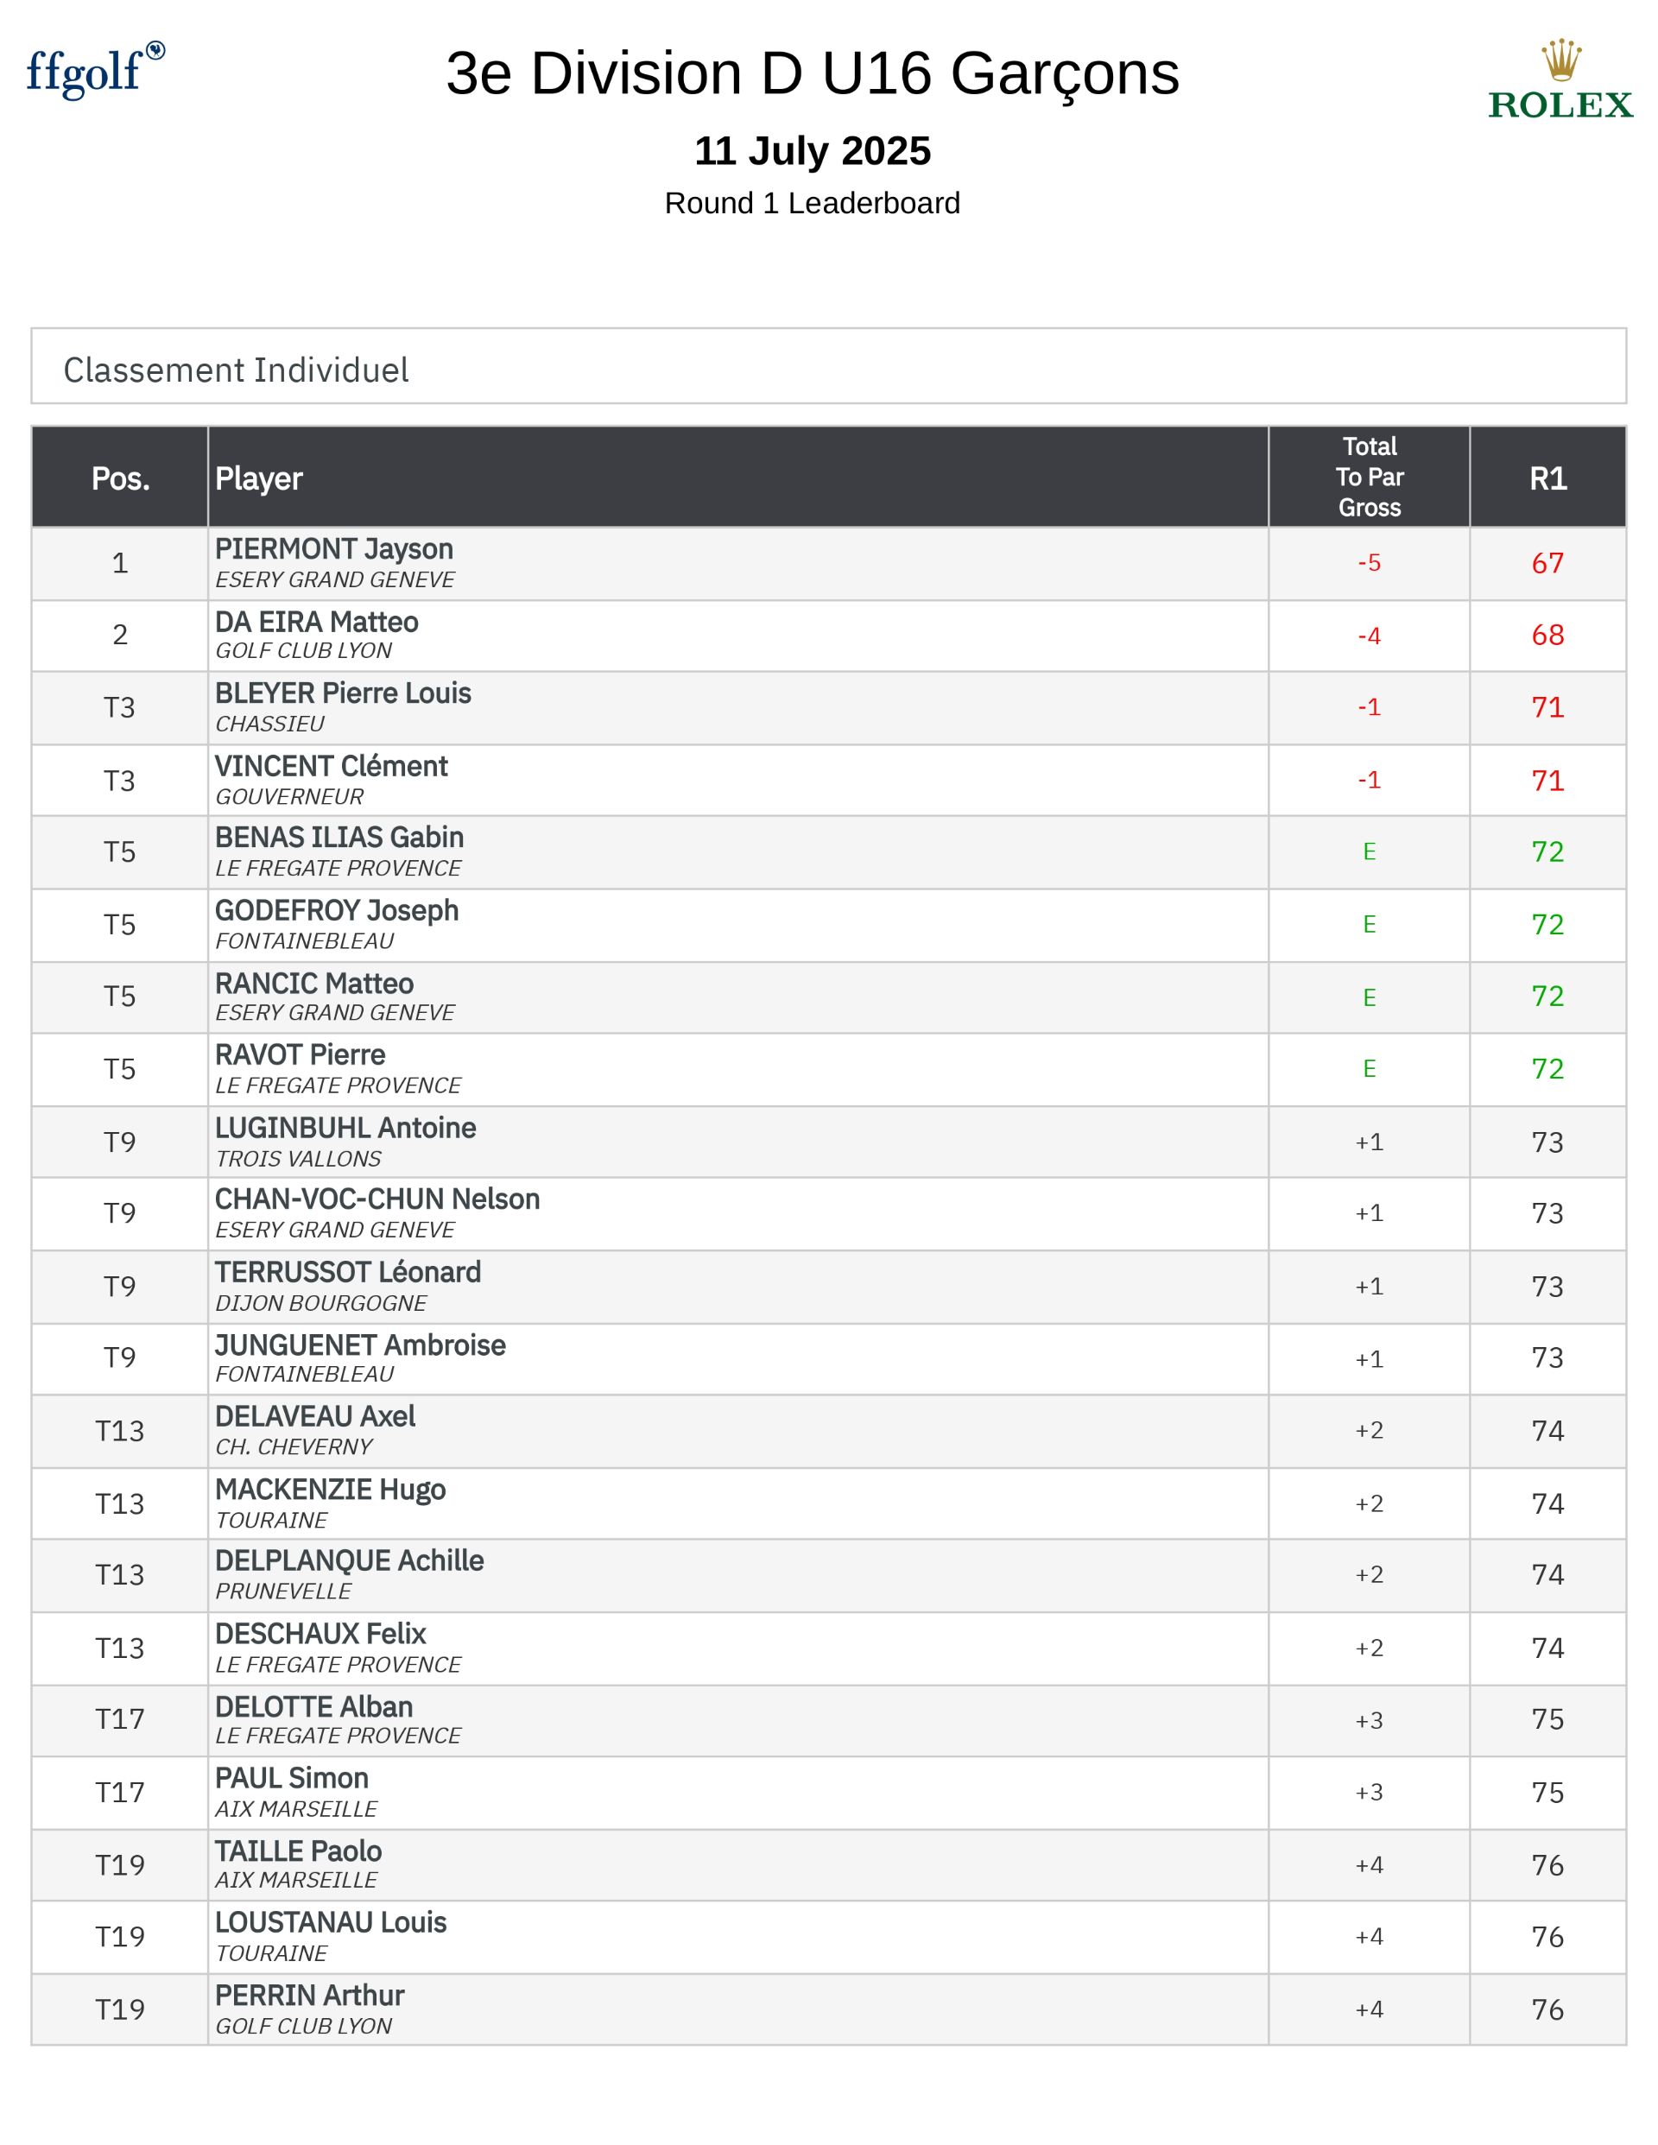Open DA EIRA Matteo's row
This screenshot has height=2145, width=1658.
click(316, 623)
